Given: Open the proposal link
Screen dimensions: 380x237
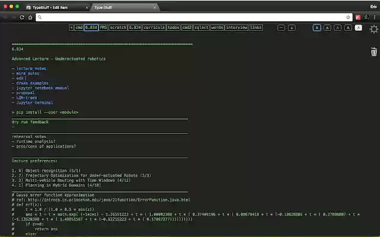Looking at the screenshot, I should point(26,93).
